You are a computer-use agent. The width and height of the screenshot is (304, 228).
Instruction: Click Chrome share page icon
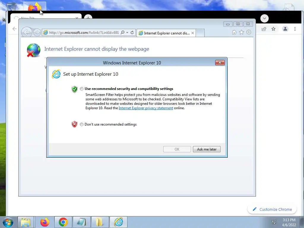tap(264, 29)
